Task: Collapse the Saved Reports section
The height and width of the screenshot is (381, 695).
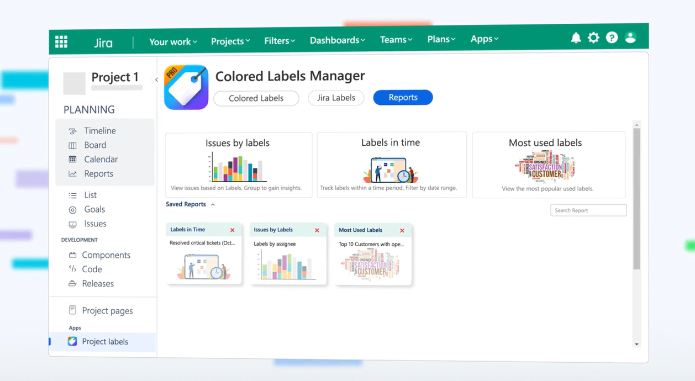Action: [x=213, y=205]
